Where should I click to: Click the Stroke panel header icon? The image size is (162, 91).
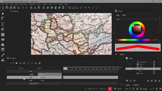click(x=116, y=11)
